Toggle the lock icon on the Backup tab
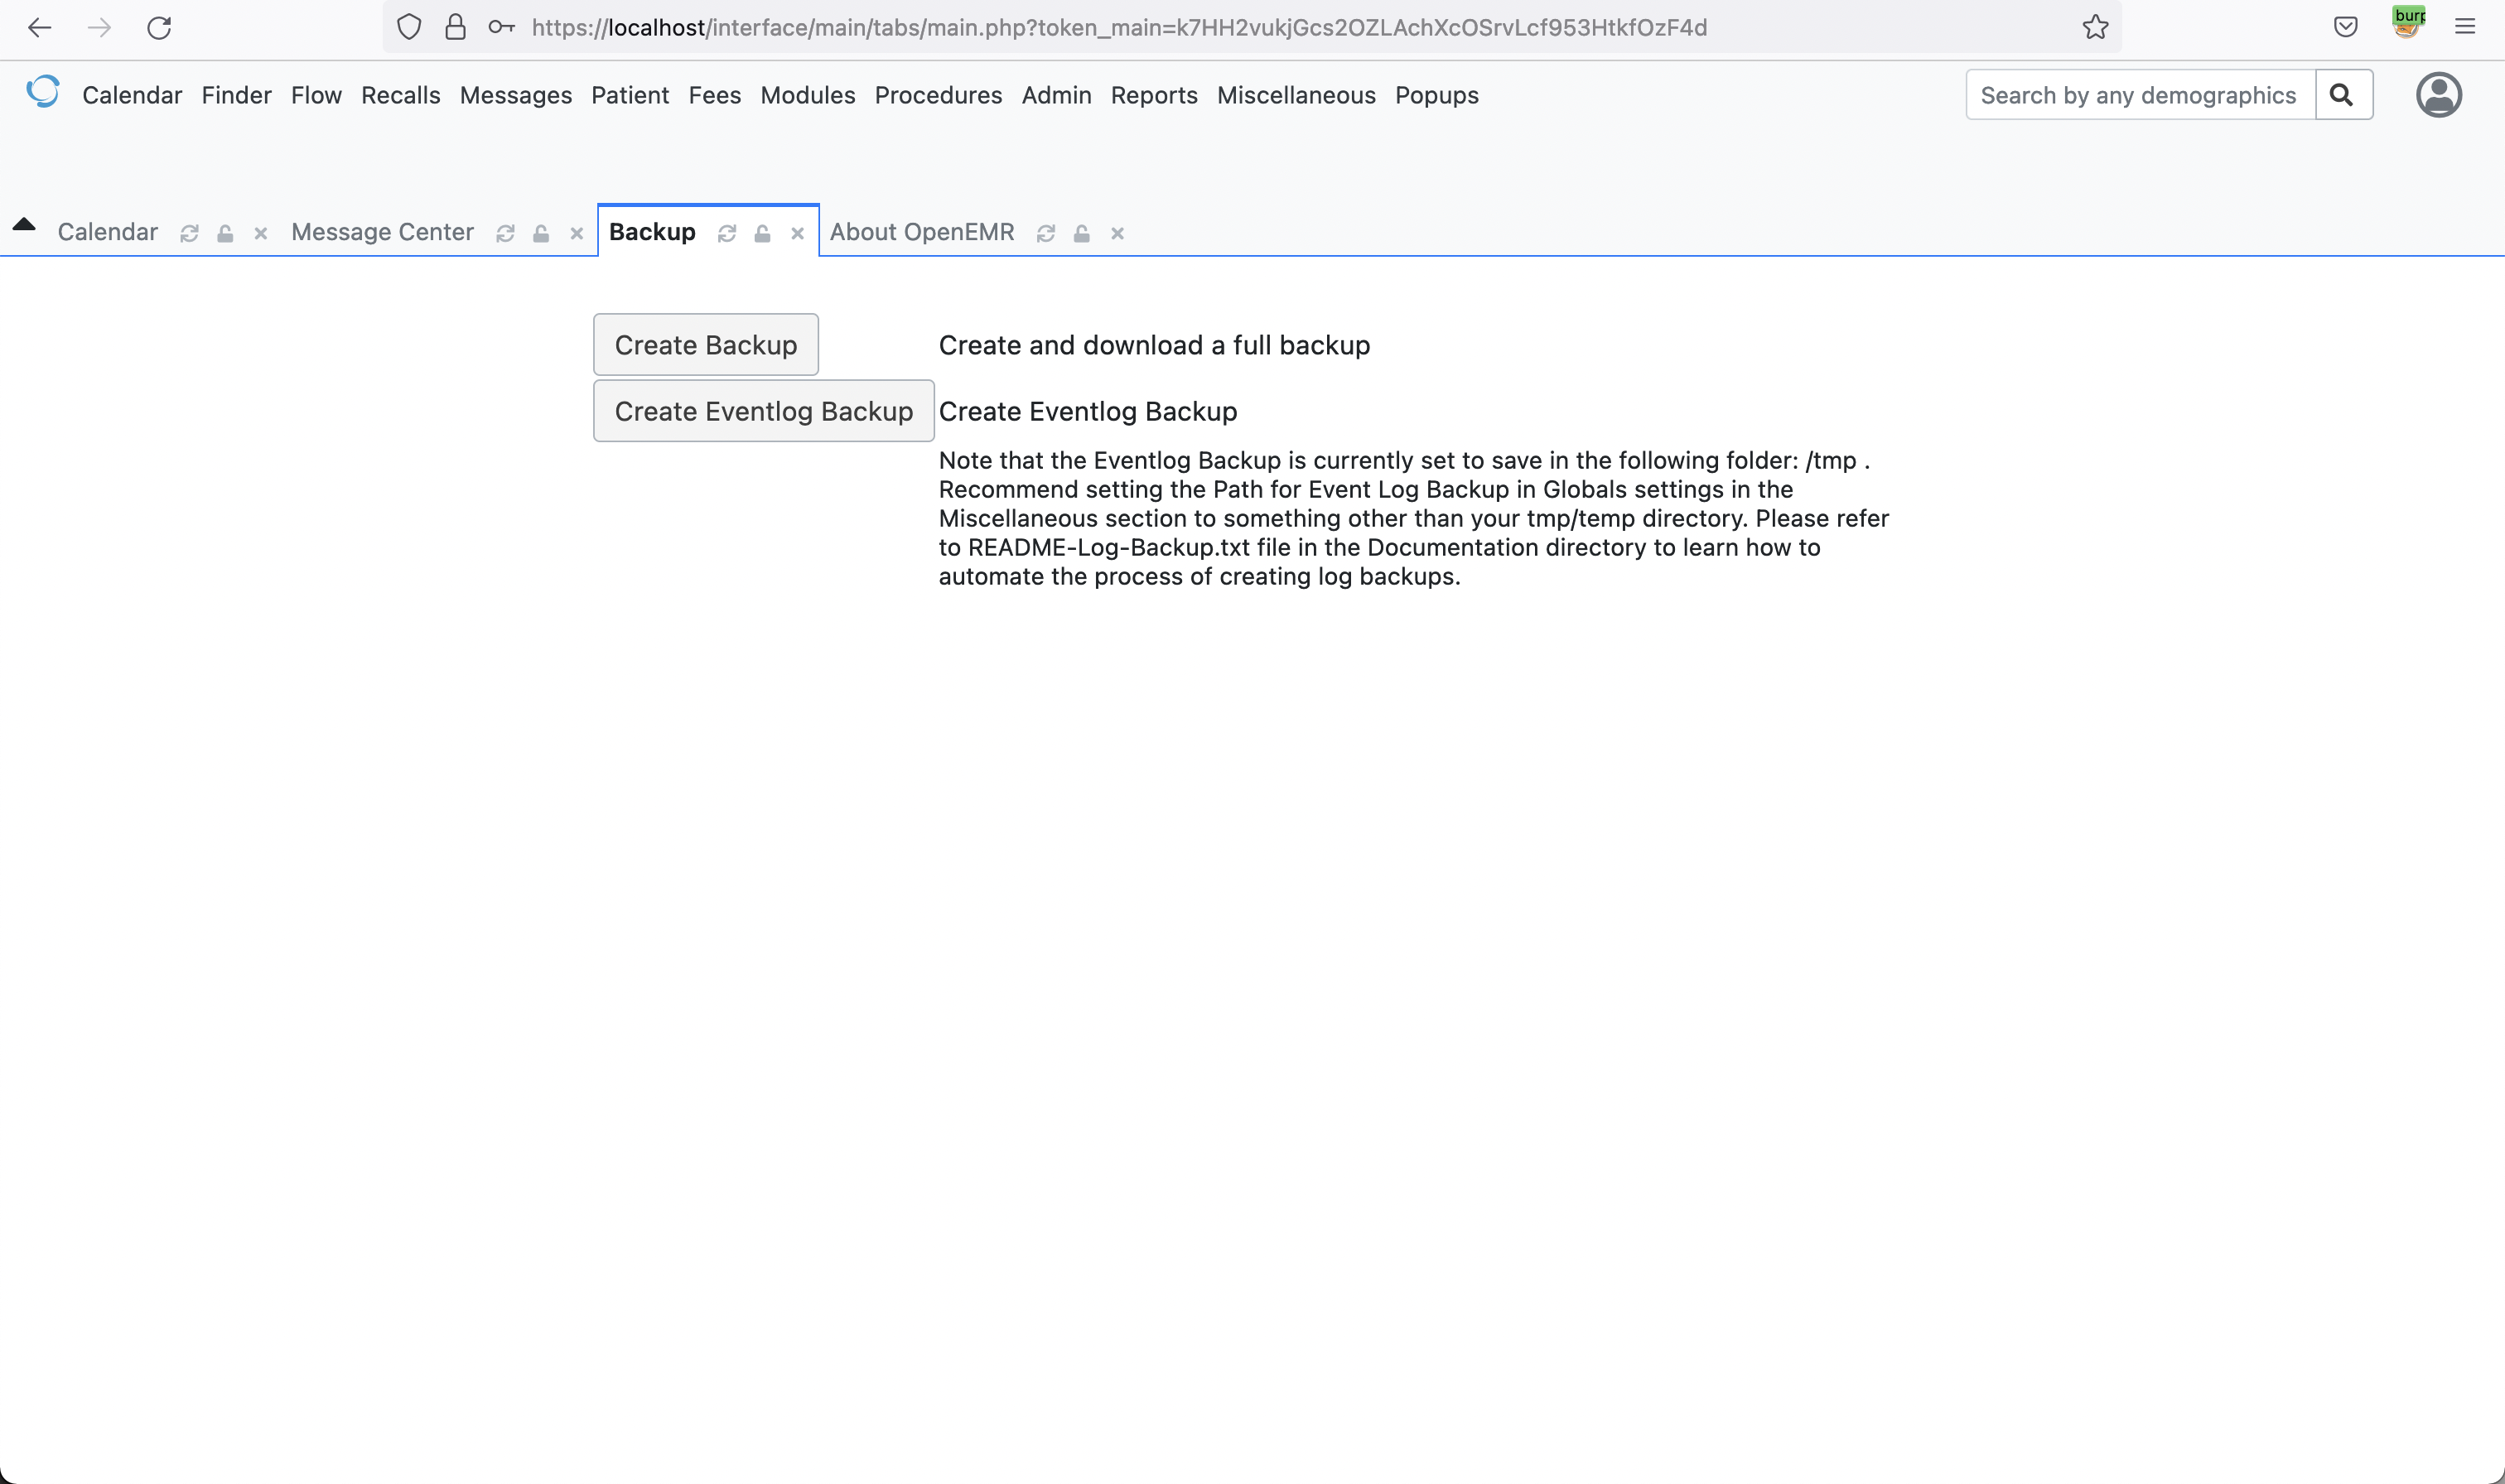The height and width of the screenshot is (1484, 2505). [x=762, y=233]
